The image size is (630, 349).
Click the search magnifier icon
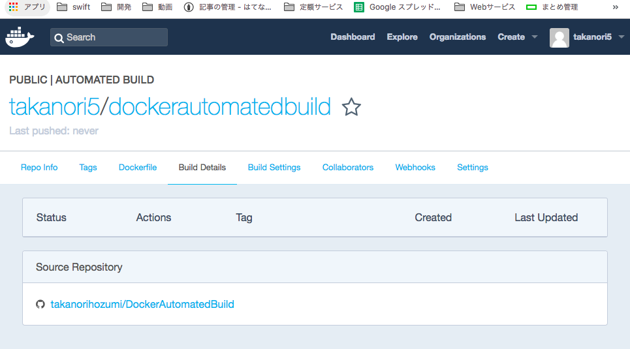click(59, 38)
